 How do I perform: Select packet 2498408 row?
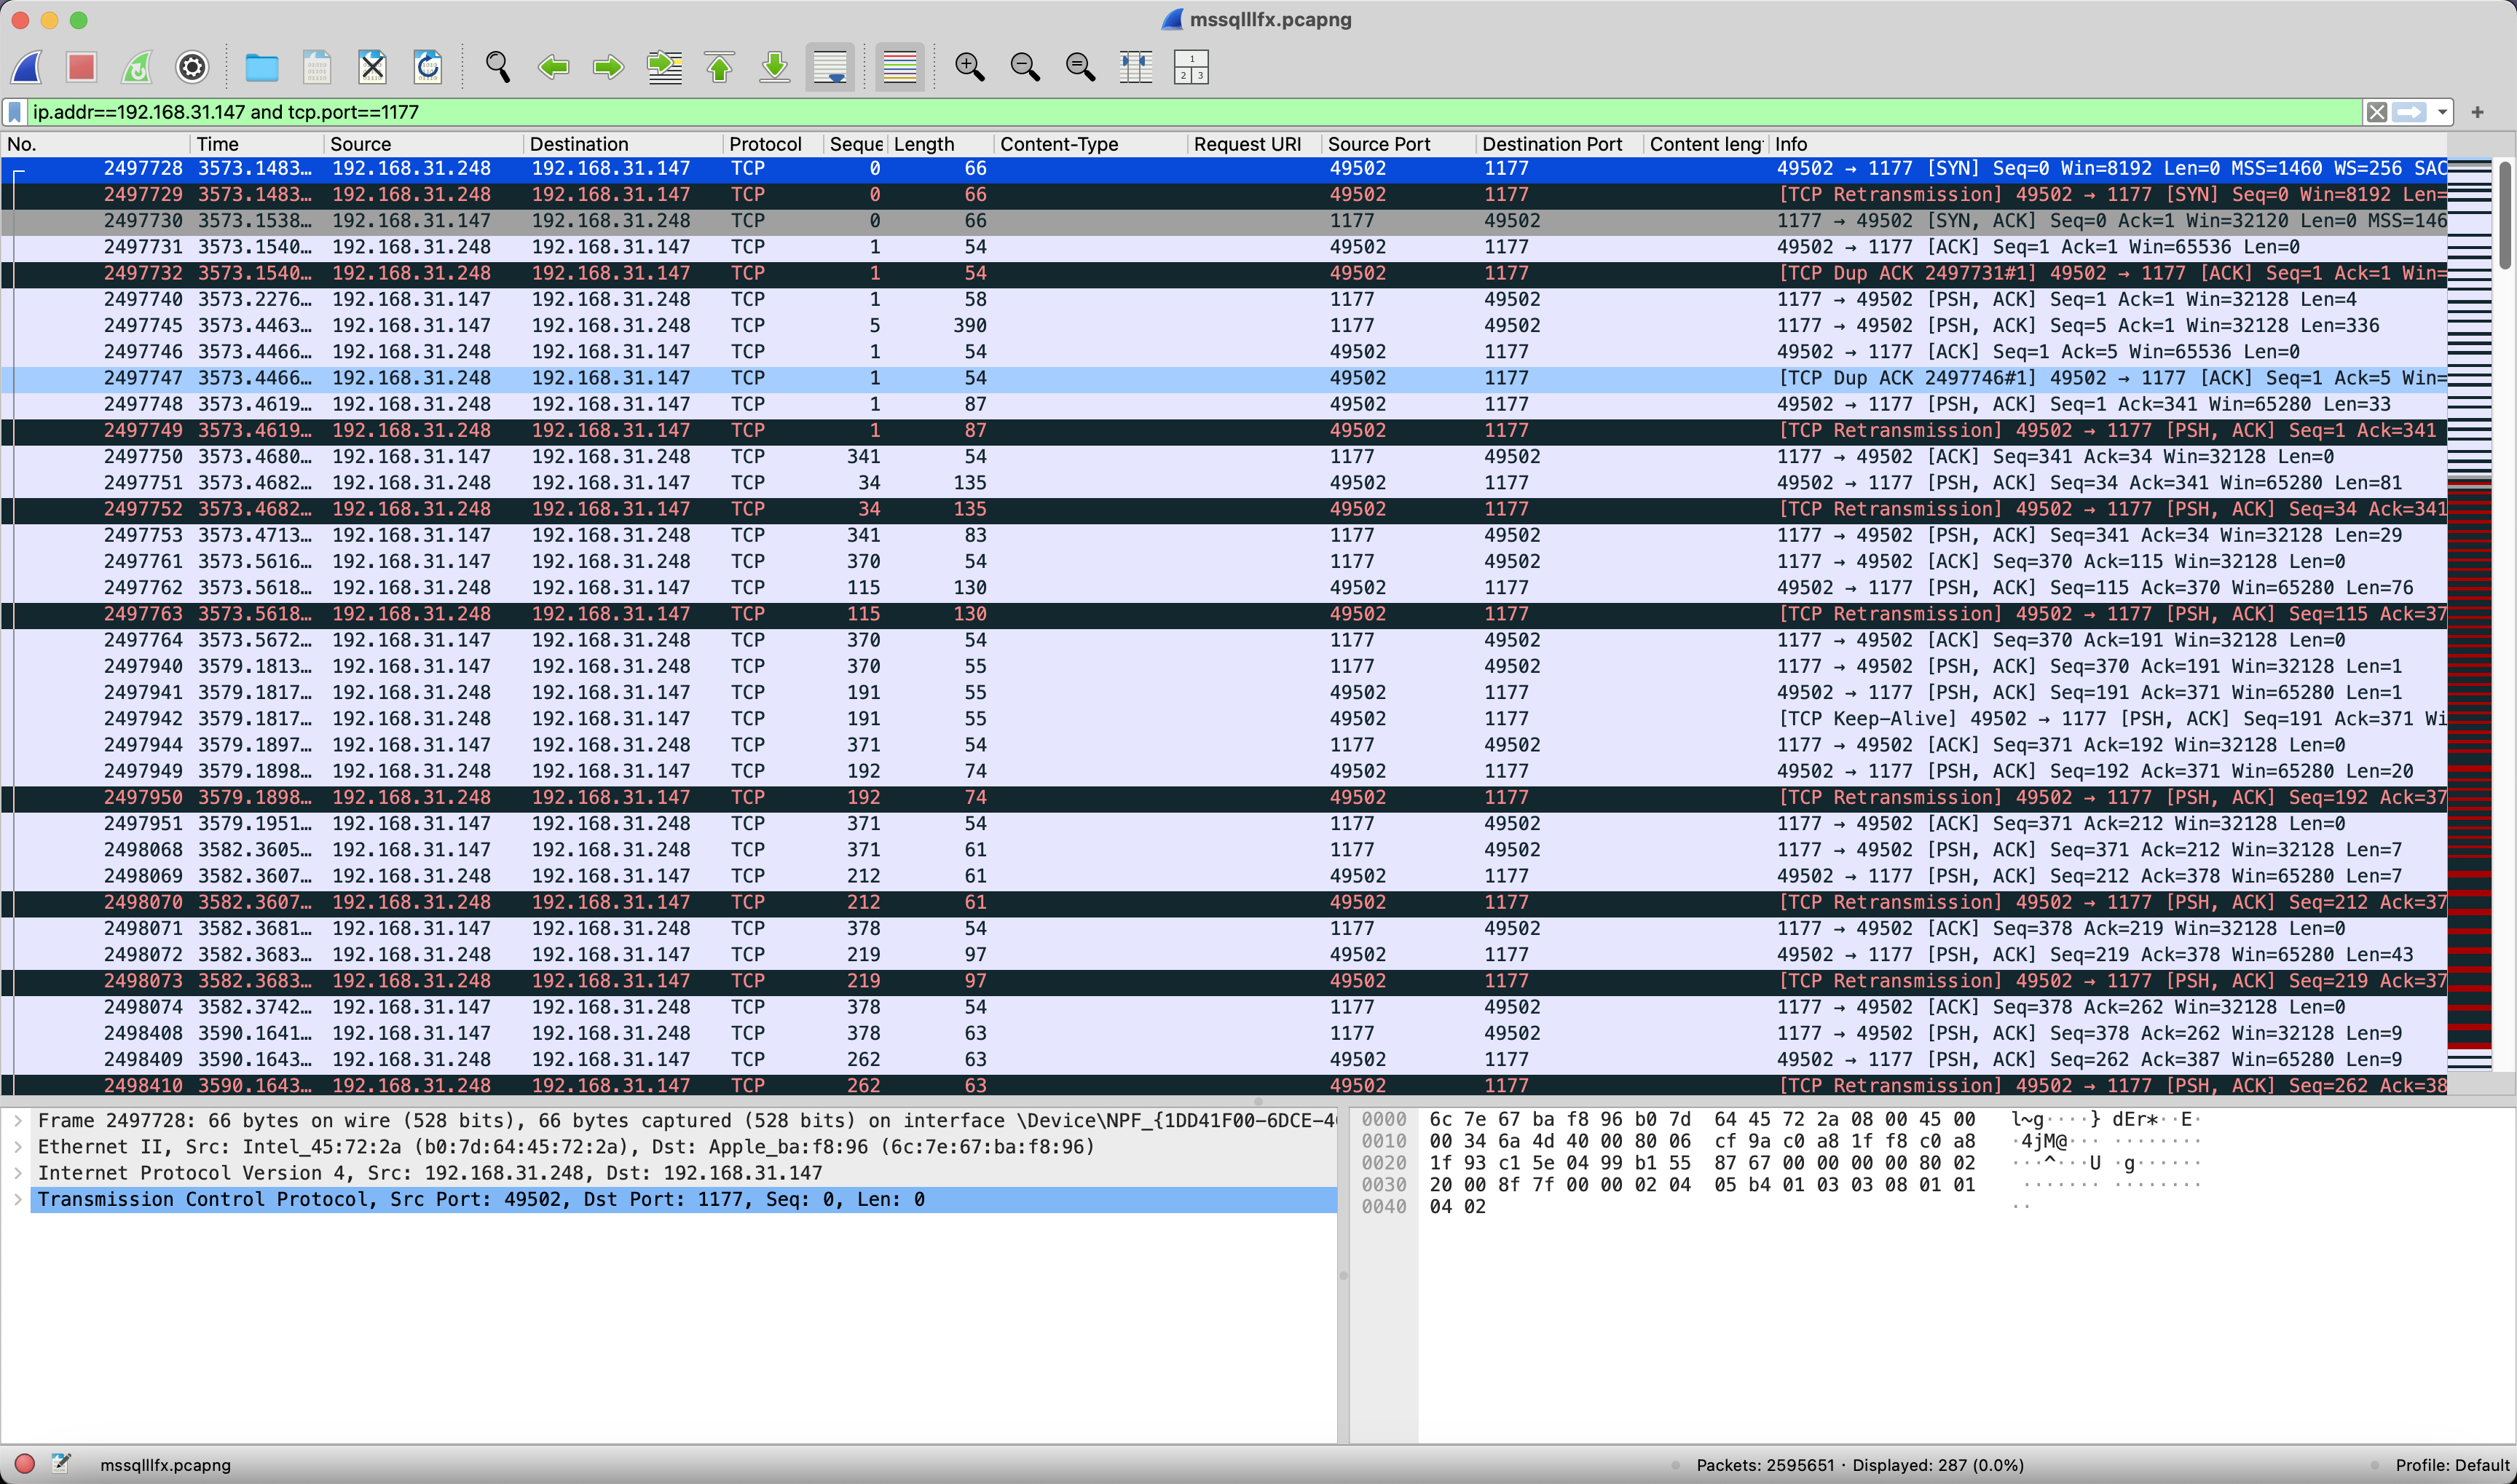tap(1224, 1033)
